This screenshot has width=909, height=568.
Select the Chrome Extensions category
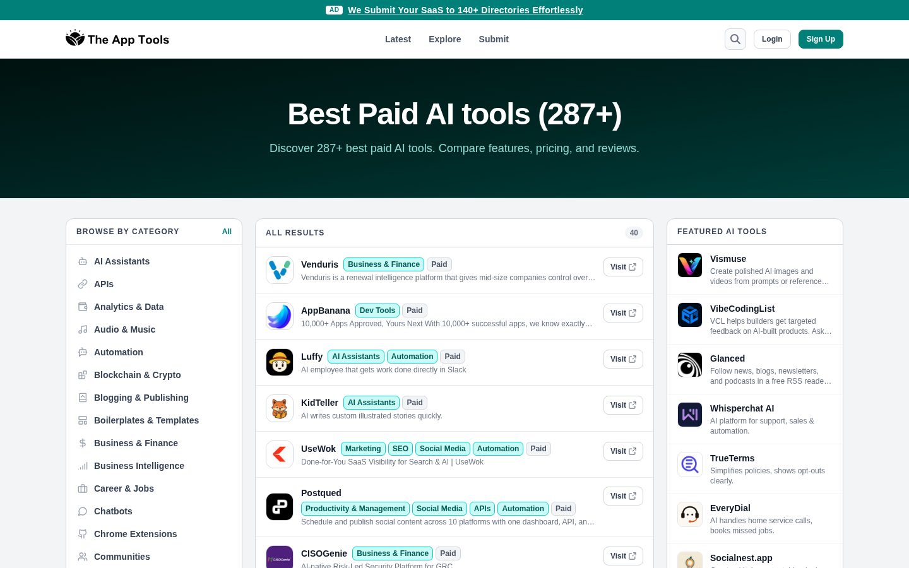coord(154,534)
